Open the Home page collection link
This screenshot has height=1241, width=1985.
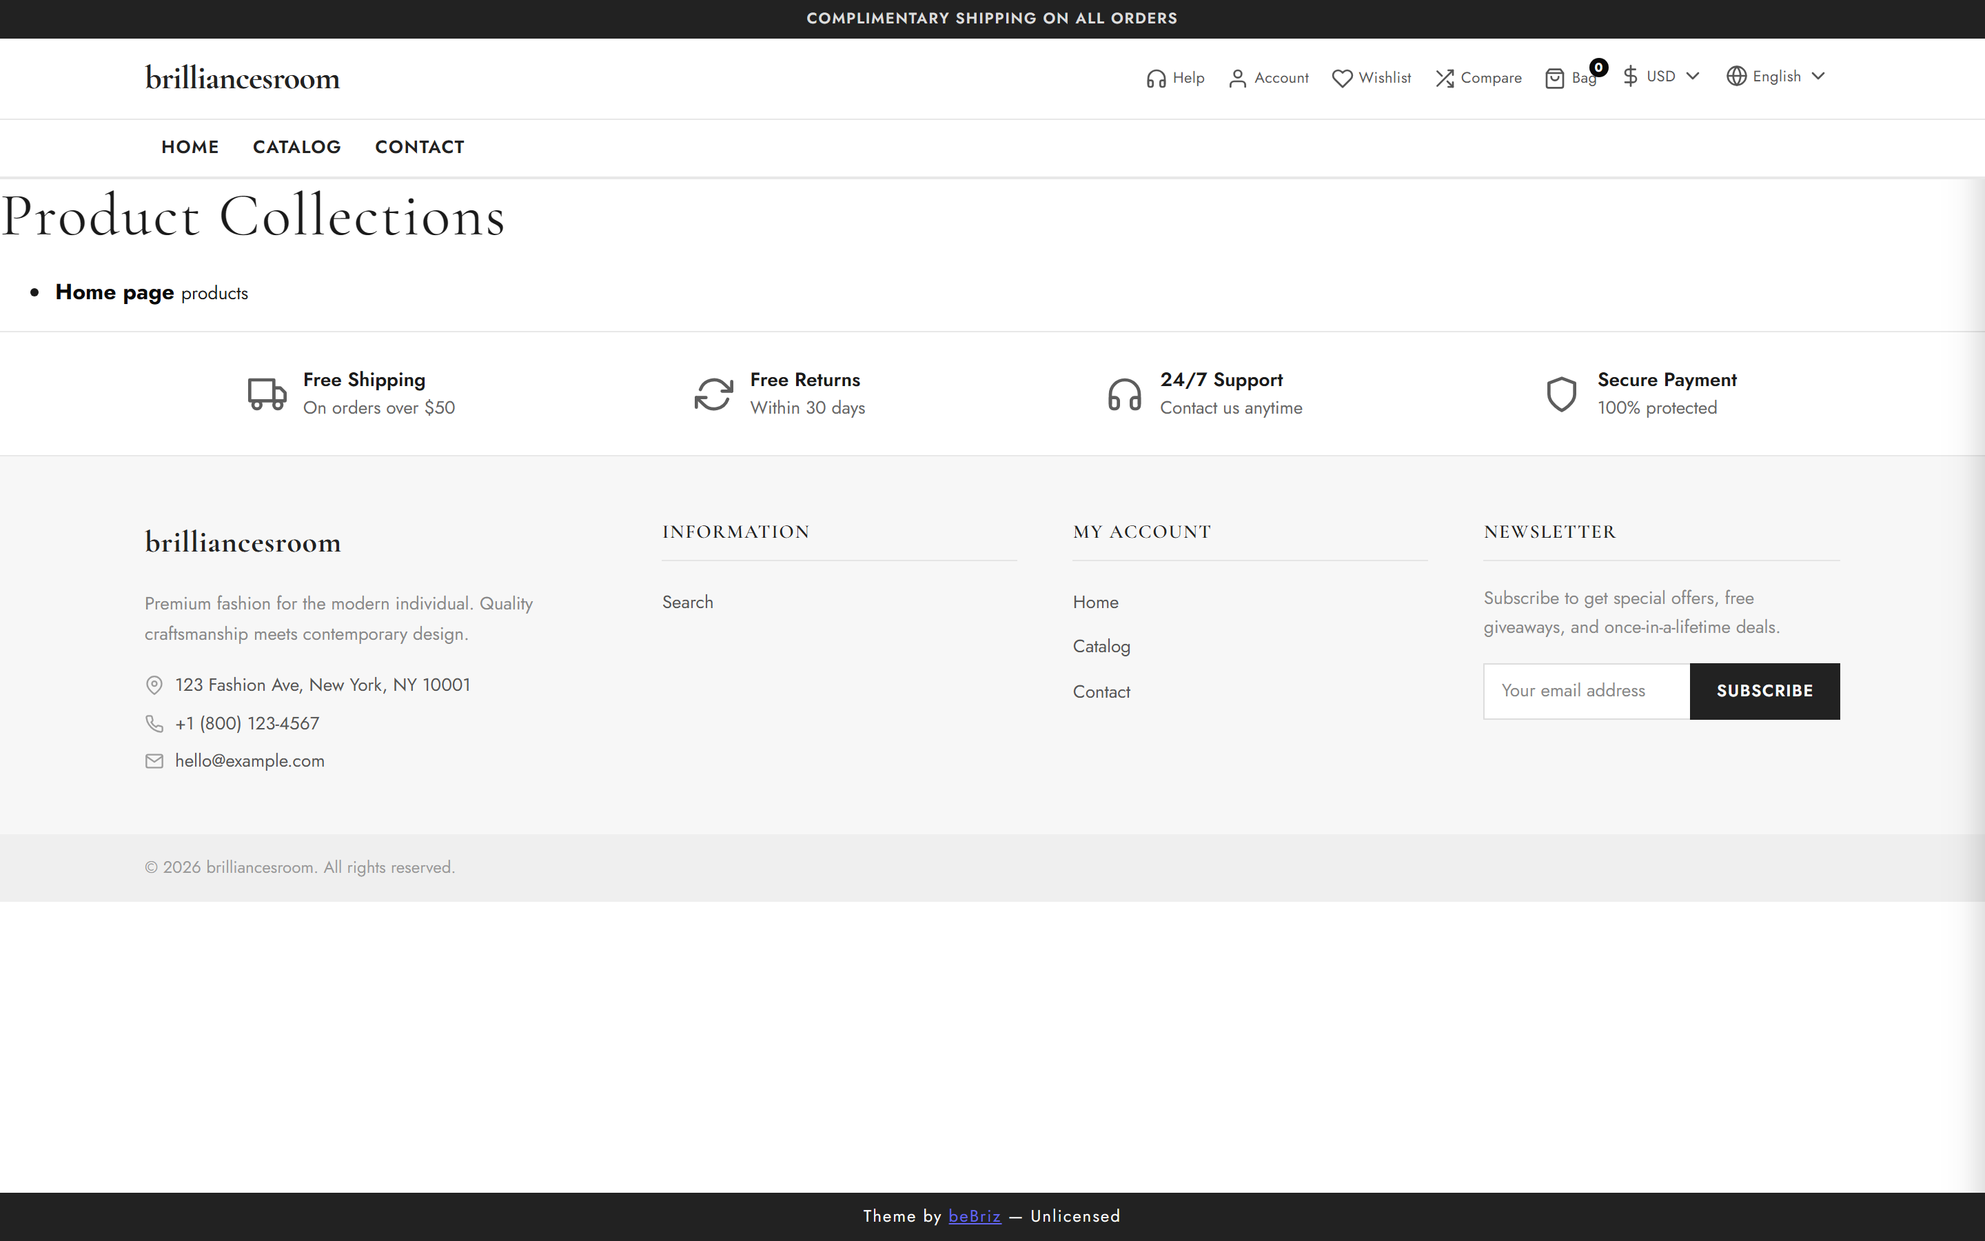coord(114,292)
